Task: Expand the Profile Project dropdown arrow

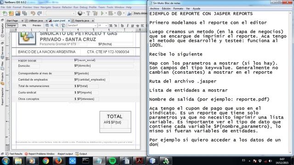Action: (124, 13)
